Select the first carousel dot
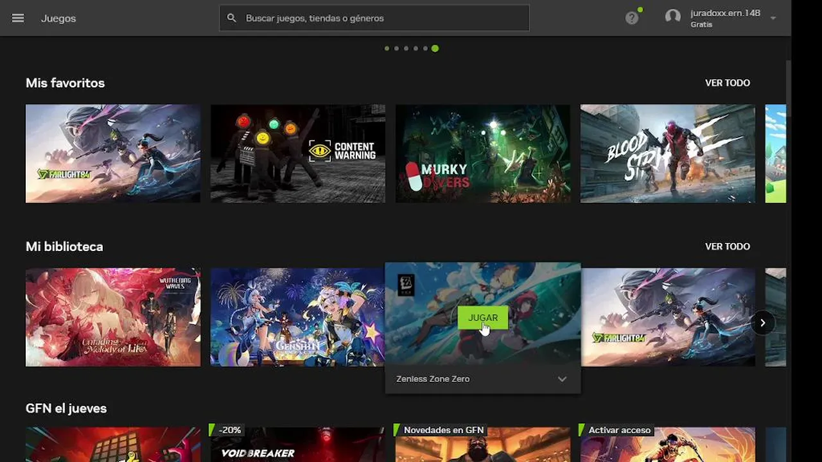This screenshot has width=822, height=462. coord(387,48)
